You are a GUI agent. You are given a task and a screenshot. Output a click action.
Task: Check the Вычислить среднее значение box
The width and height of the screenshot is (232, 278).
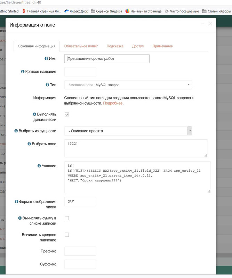[x=67, y=235]
